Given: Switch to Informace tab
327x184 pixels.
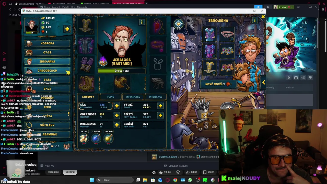Looking at the screenshot, I should [133, 97].
